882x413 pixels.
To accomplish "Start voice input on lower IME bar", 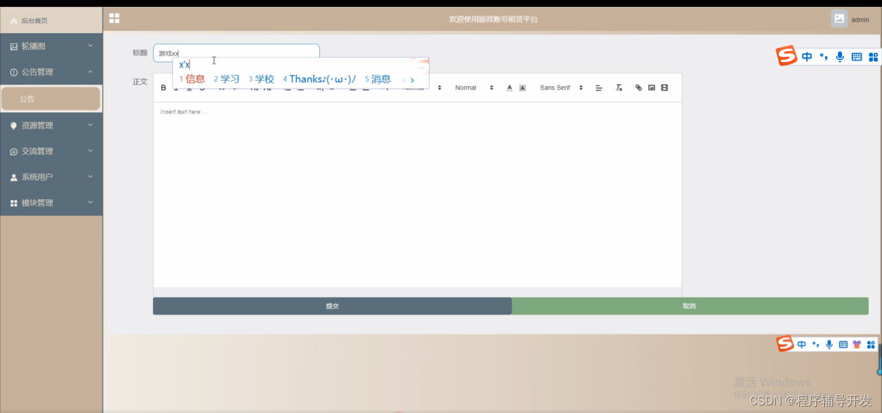I will [829, 344].
